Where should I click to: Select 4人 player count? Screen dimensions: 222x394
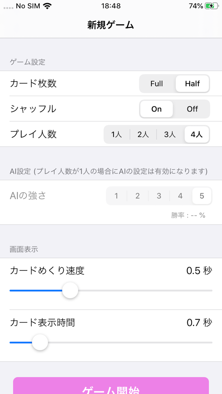(196, 134)
